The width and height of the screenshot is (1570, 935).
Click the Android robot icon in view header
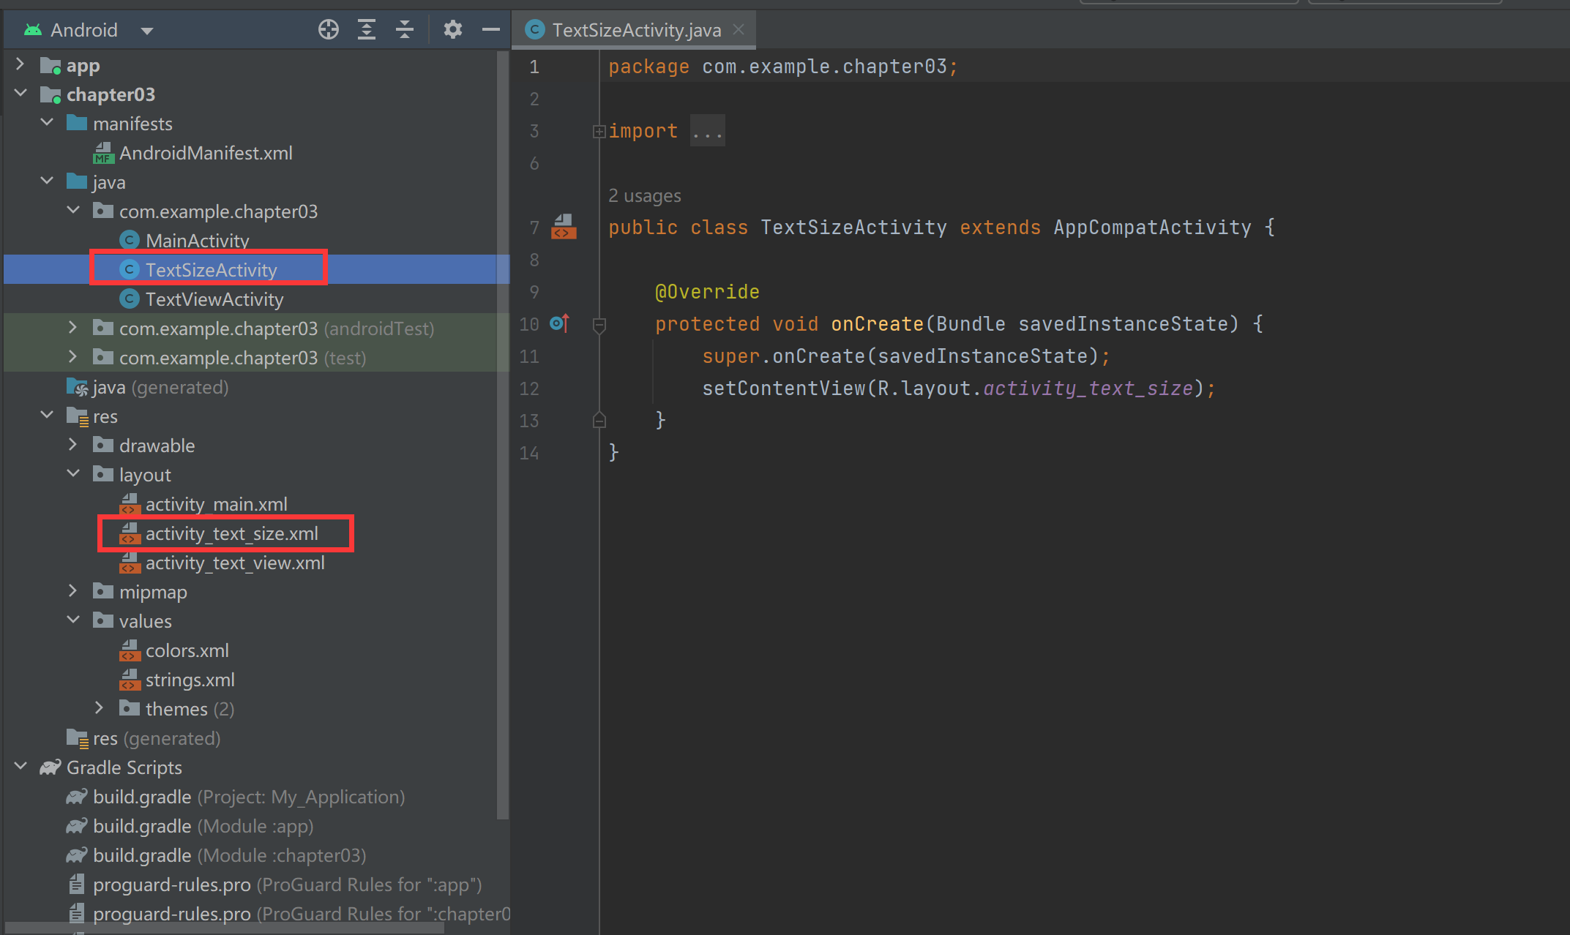33,30
